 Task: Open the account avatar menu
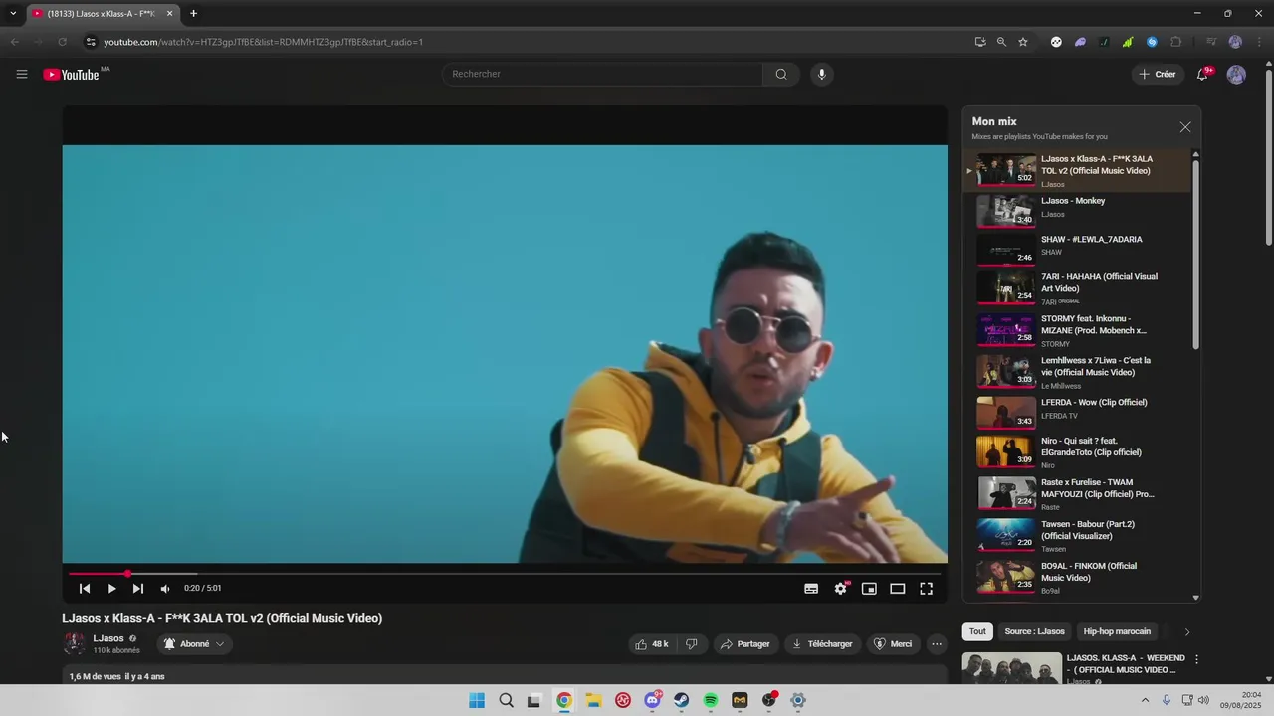click(1236, 74)
